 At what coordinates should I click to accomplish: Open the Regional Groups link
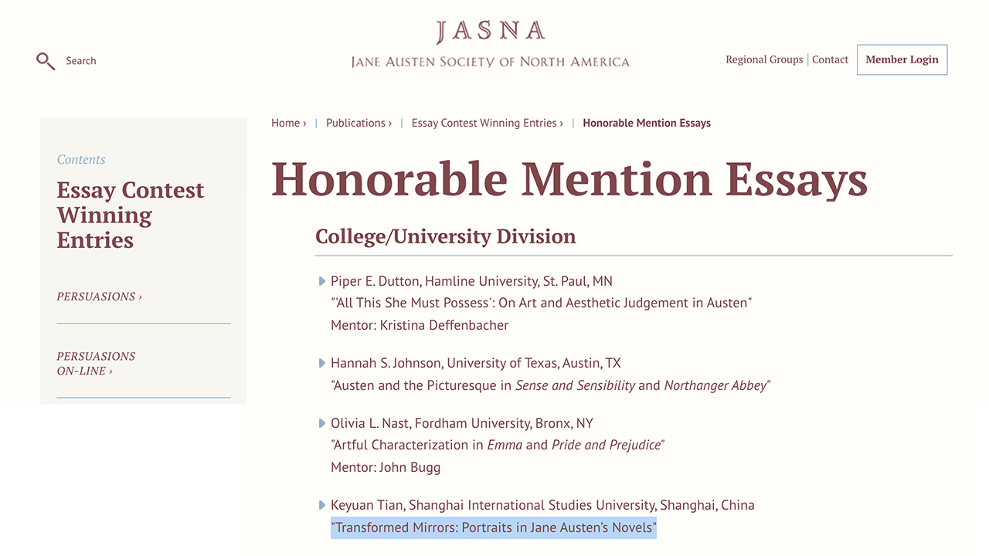pos(764,59)
